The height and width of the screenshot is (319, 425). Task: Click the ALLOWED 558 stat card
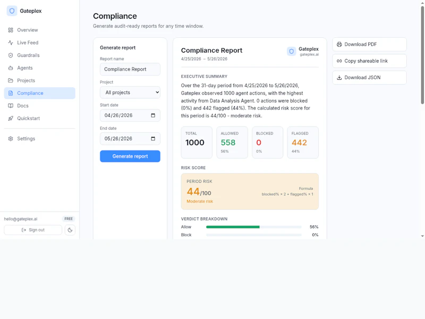pos(232,142)
